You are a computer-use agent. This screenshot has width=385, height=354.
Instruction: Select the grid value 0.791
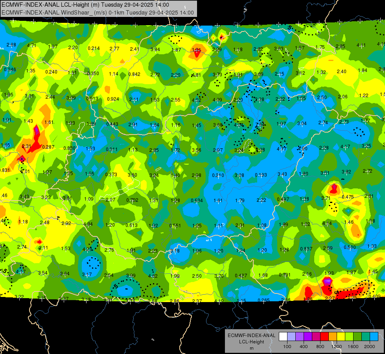click(x=285, y=275)
